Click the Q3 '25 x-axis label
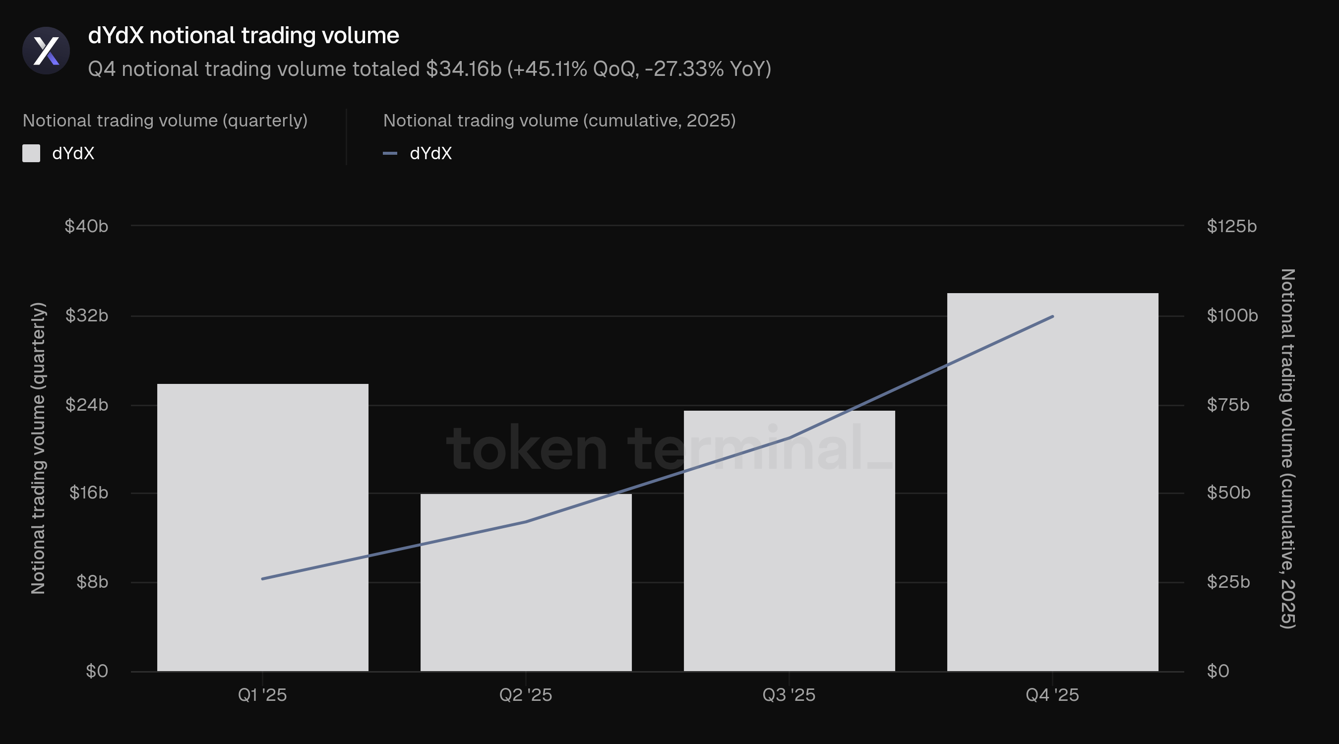Screen dimensions: 1339x744 (x=789, y=695)
